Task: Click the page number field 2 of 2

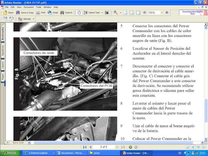Action: pyautogui.click(x=104, y=147)
